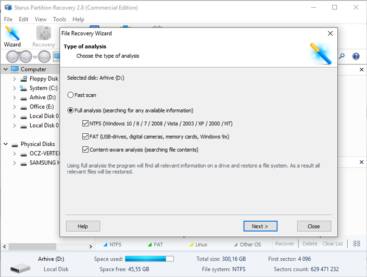Image resolution: width=367 pixels, height=277 pixels.
Task: Click the large drive icon in status bar
Action: pos(20,268)
